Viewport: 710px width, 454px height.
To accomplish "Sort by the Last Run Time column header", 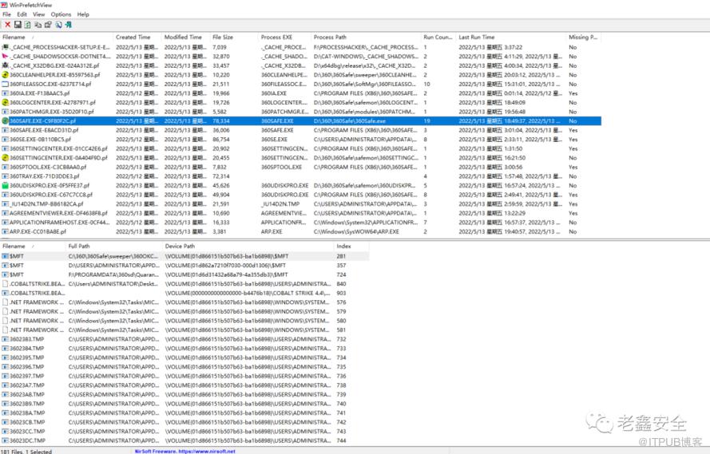I will pos(476,38).
